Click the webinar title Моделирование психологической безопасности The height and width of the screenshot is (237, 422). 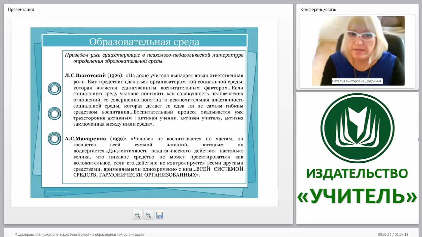tap(79, 234)
